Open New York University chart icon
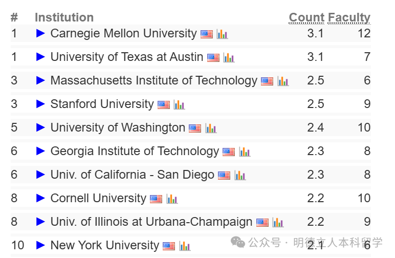This screenshot has height=258, width=395. click(x=185, y=246)
